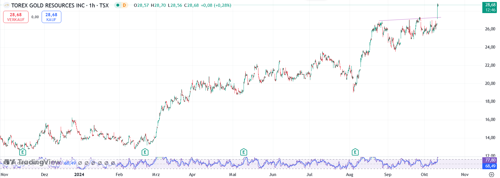Click the 26,00 price axis label
Image resolution: width=500 pixels, height=178 pixels.
click(x=490, y=29)
